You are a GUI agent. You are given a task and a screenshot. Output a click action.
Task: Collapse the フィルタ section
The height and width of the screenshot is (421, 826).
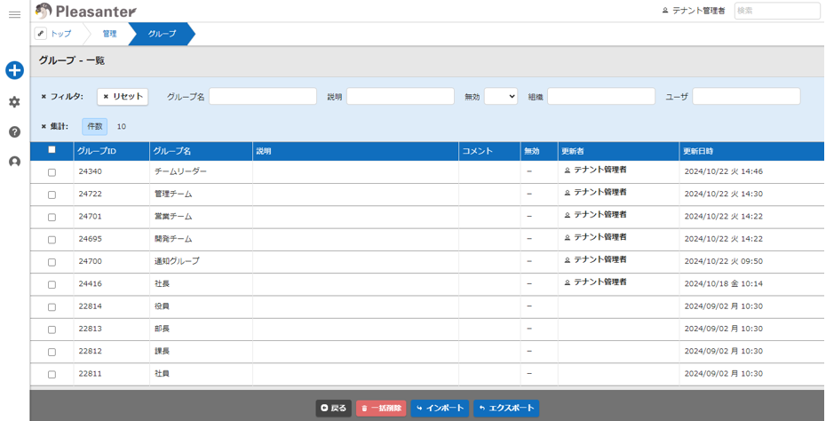click(x=44, y=96)
